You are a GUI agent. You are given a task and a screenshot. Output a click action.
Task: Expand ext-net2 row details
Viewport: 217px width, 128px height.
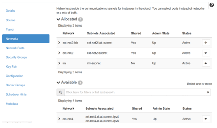[59, 53]
